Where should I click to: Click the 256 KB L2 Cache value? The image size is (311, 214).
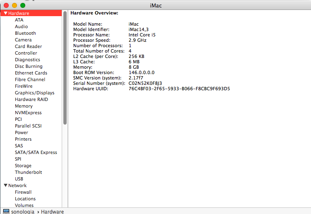point(137,56)
